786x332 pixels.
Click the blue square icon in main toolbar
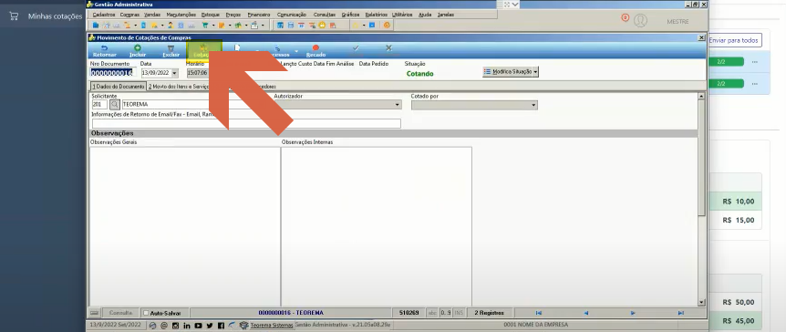coord(371,25)
